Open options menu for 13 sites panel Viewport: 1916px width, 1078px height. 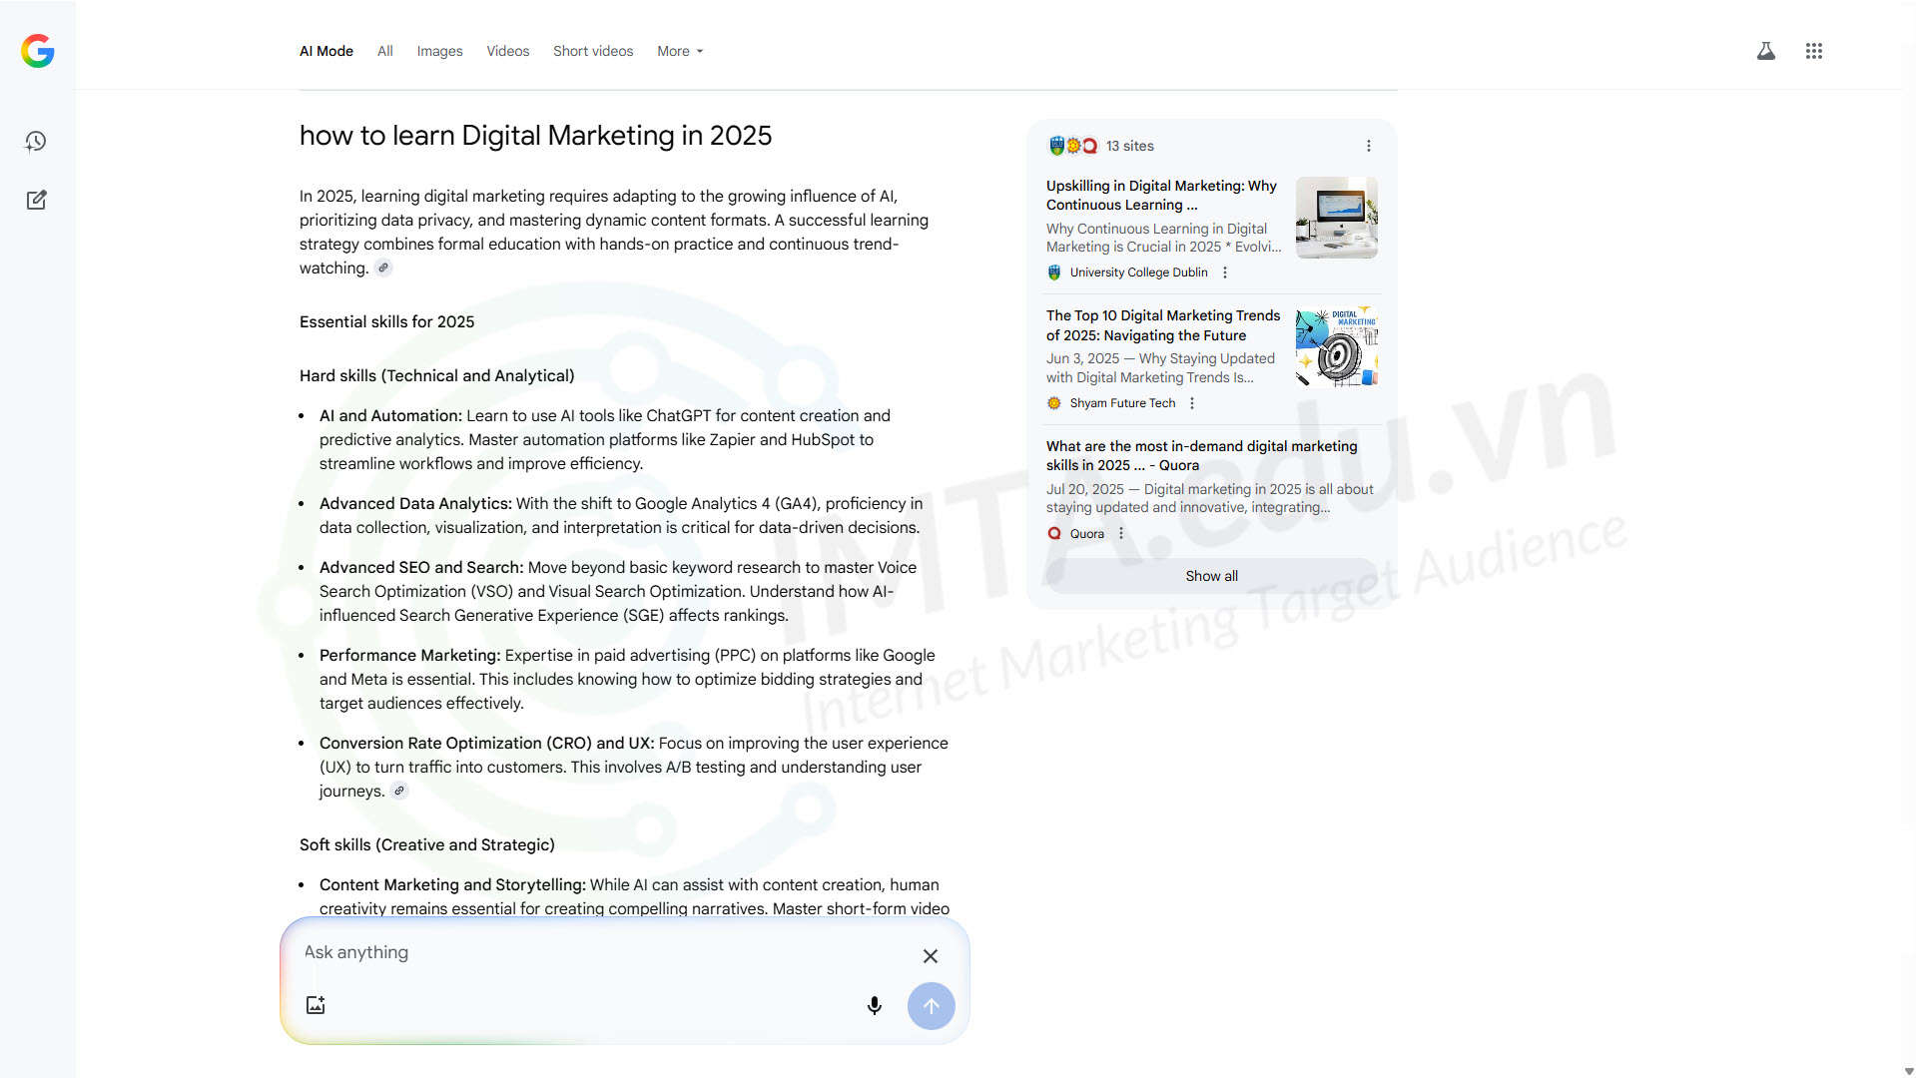click(x=1369, y=146)
